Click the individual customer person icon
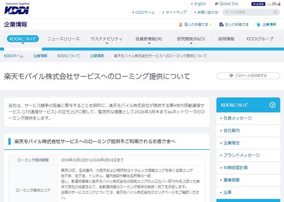 coord(181,24)
